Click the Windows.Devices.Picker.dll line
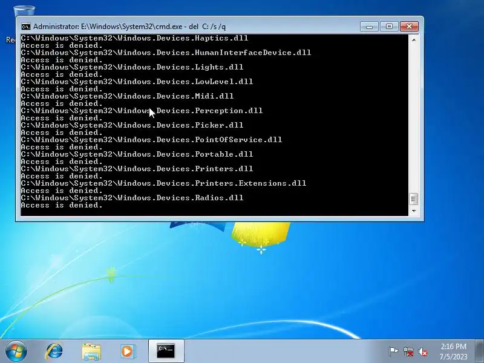Screen dimensions: 484x363 coord(132,125)
